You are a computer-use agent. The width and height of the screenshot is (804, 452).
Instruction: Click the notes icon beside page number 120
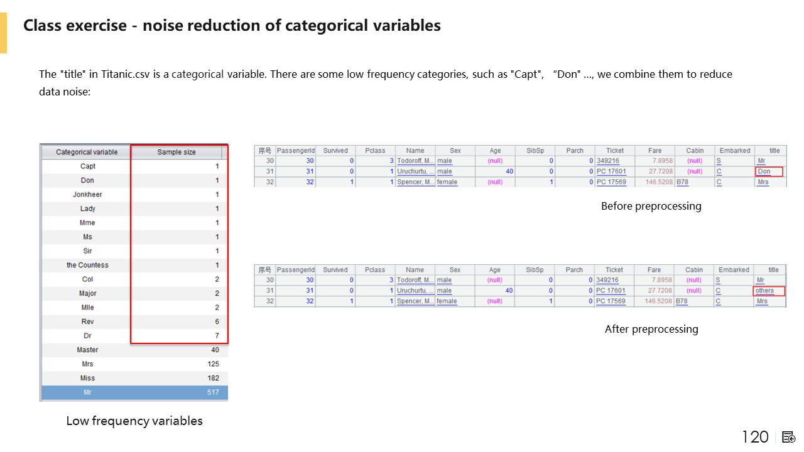pyautogui.click(x=789, y=437)
